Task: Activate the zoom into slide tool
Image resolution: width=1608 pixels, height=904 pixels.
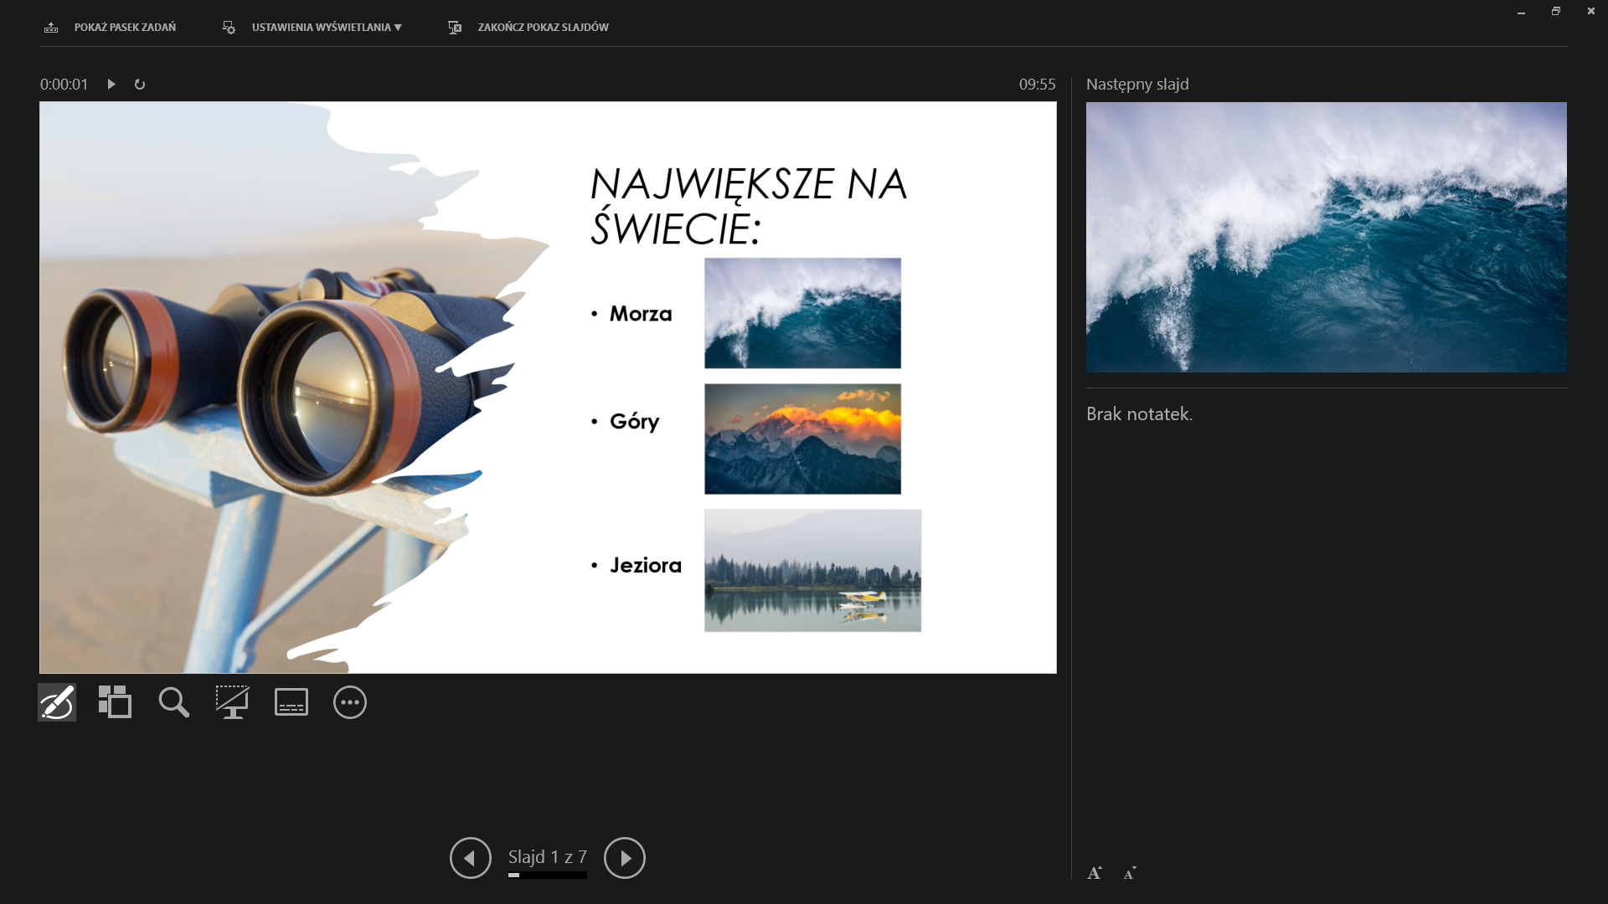Action: point(173,702)
